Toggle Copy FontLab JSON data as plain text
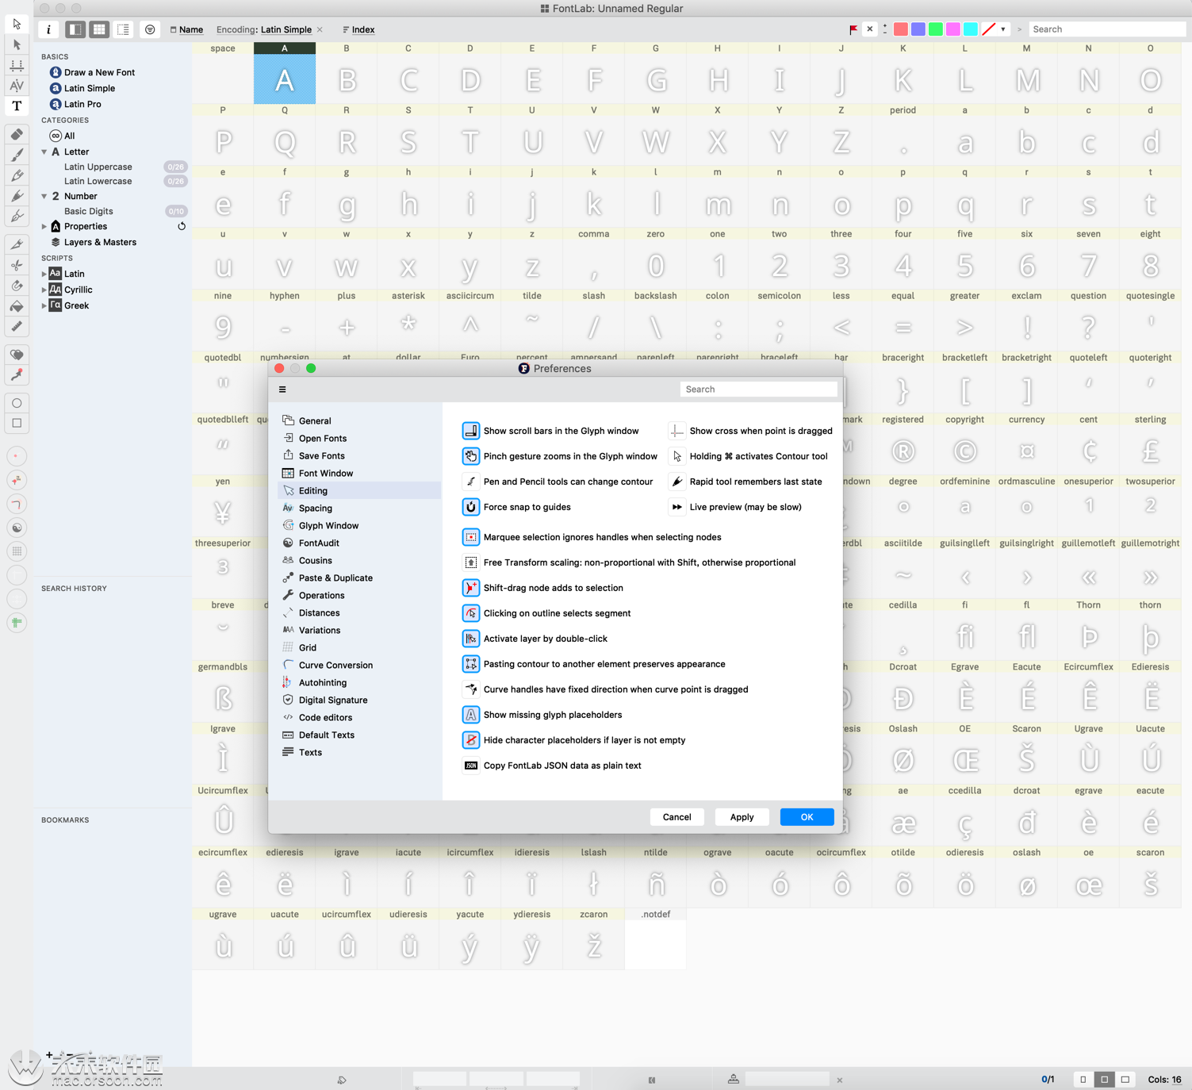 click(471, 766)
